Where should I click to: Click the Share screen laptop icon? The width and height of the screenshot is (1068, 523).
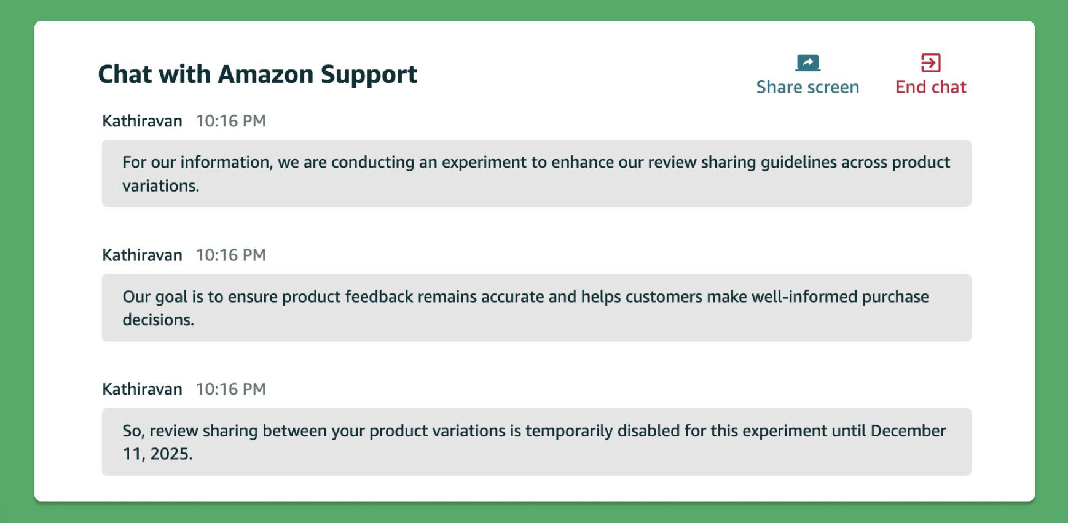coord(807,63)
